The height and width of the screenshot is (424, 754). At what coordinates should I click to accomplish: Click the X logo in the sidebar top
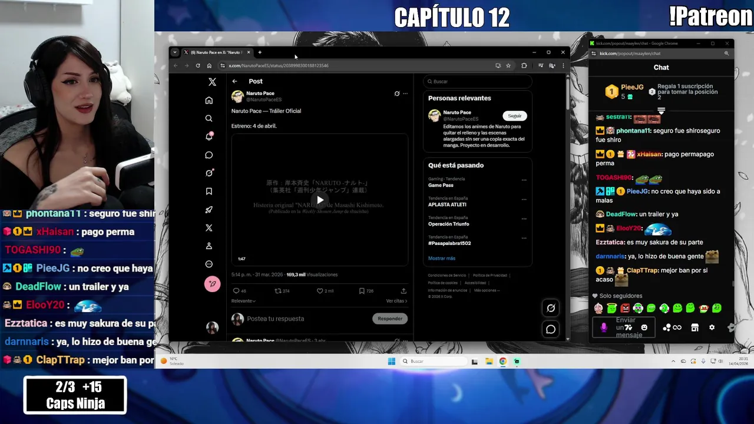point(212,82)
